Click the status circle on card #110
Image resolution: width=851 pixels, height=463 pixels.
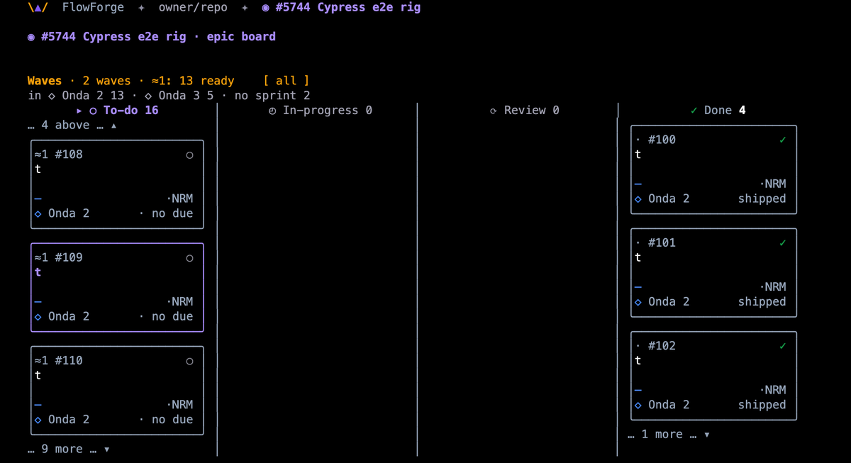189,362
